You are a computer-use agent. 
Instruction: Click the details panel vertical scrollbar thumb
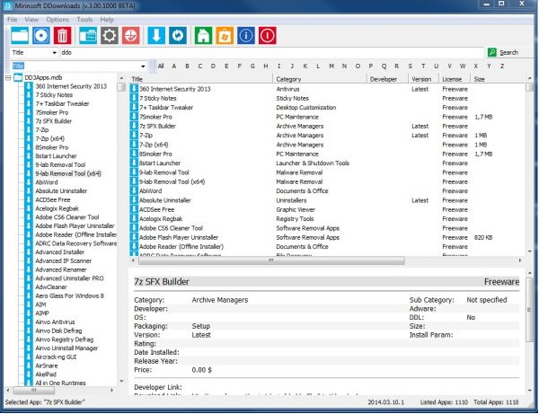tap(529, 309)
